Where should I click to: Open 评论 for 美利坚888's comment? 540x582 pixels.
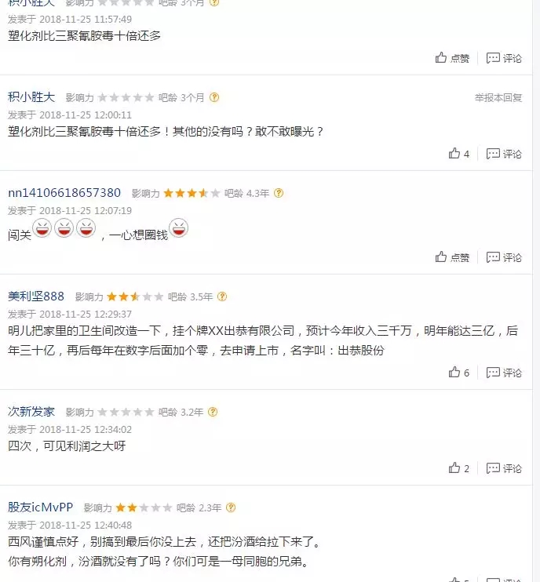coord(504,373)
